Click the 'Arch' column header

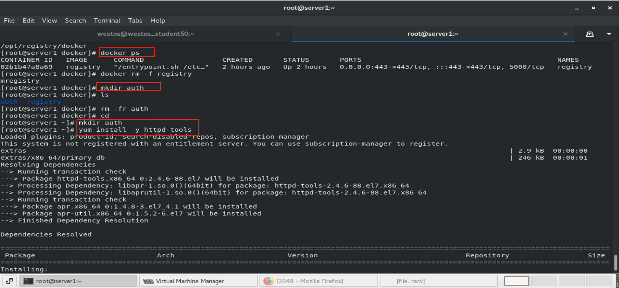coord(165,255)
